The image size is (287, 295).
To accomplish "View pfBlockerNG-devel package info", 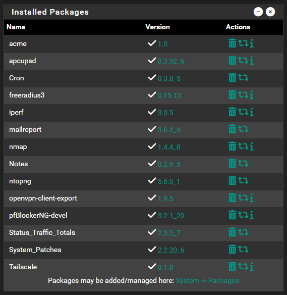I will tap(252, 215).
